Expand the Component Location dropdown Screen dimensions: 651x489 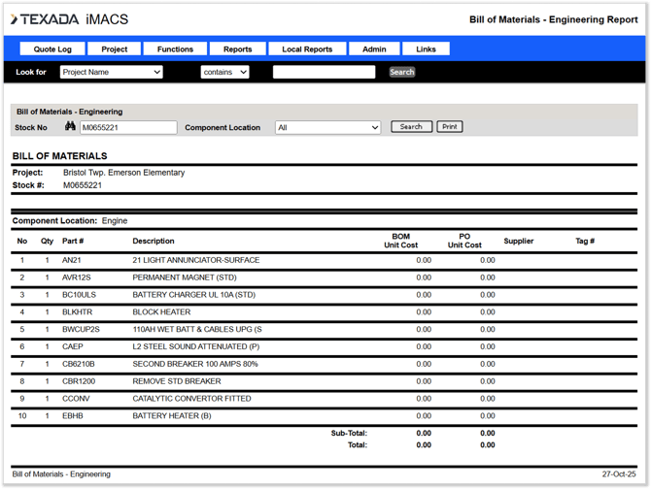327,127
